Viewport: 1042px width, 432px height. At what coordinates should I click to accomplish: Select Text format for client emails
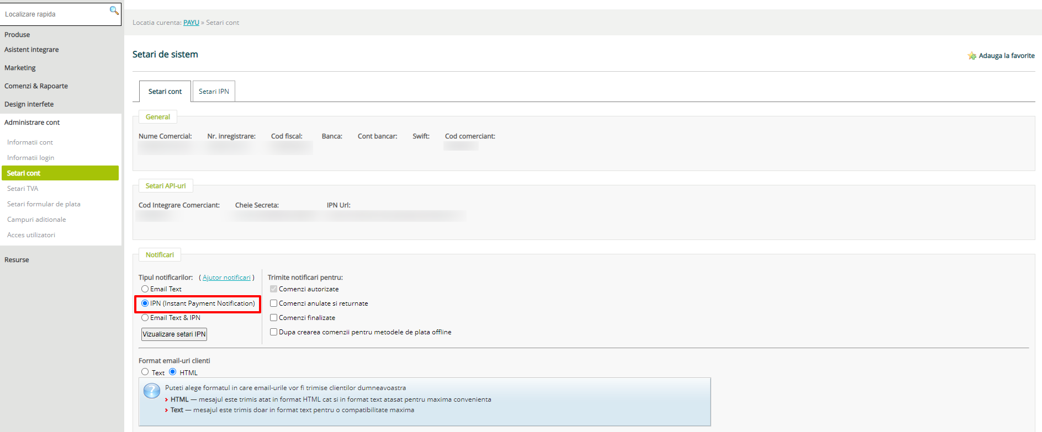145,372
